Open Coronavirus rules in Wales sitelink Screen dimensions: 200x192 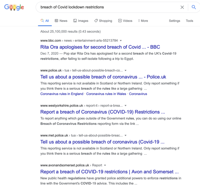pos(106,94)
